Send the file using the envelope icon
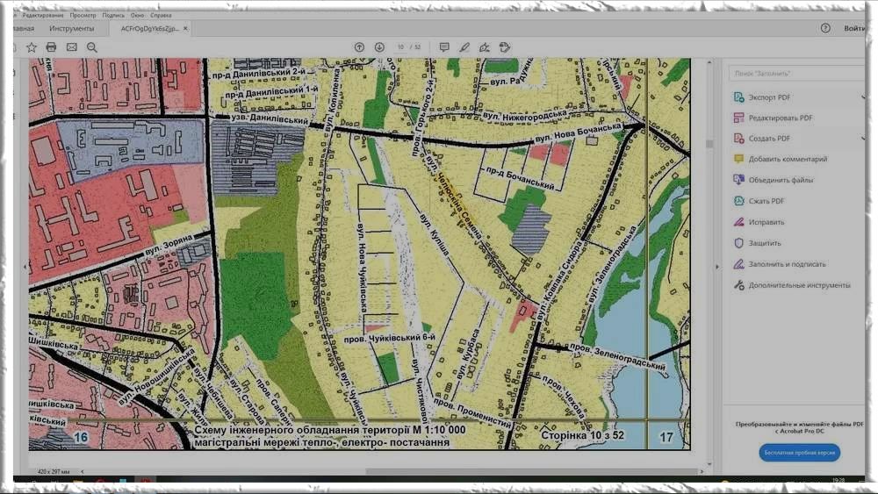Viewport: 878px width, 494px height. (x=71, y=47)
